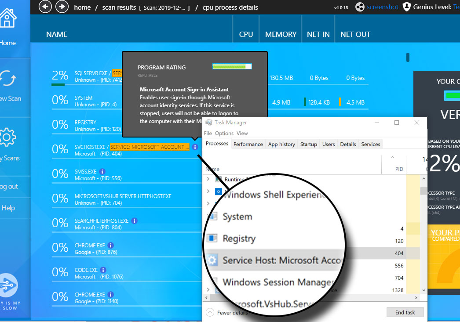Viewport: 460px width, 322px height.
Task: Click the 128.4 KB net in value
Action: tap(319, 102)
